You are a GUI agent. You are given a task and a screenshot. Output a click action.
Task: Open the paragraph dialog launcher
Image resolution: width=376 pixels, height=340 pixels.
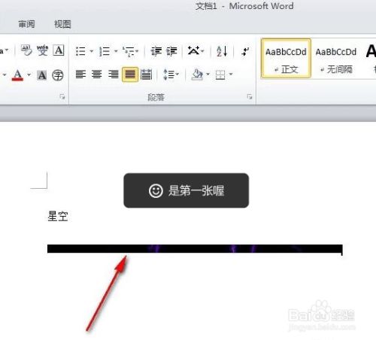click(250, 96)
